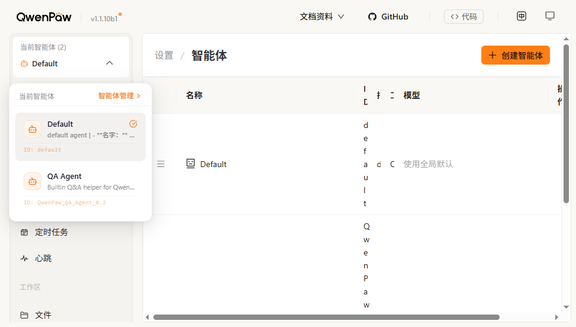Click the scroll right arrow
The height and width of the screenshot is (327, 576).
click(556, 317)
